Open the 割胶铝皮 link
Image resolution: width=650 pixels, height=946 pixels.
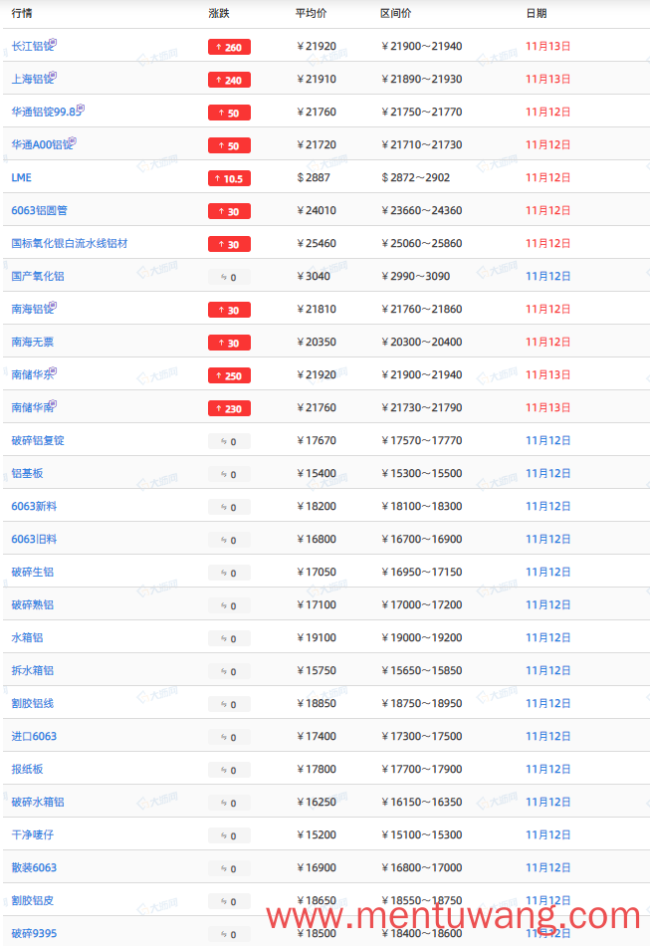pyautogui.click(x=33, y=901)
